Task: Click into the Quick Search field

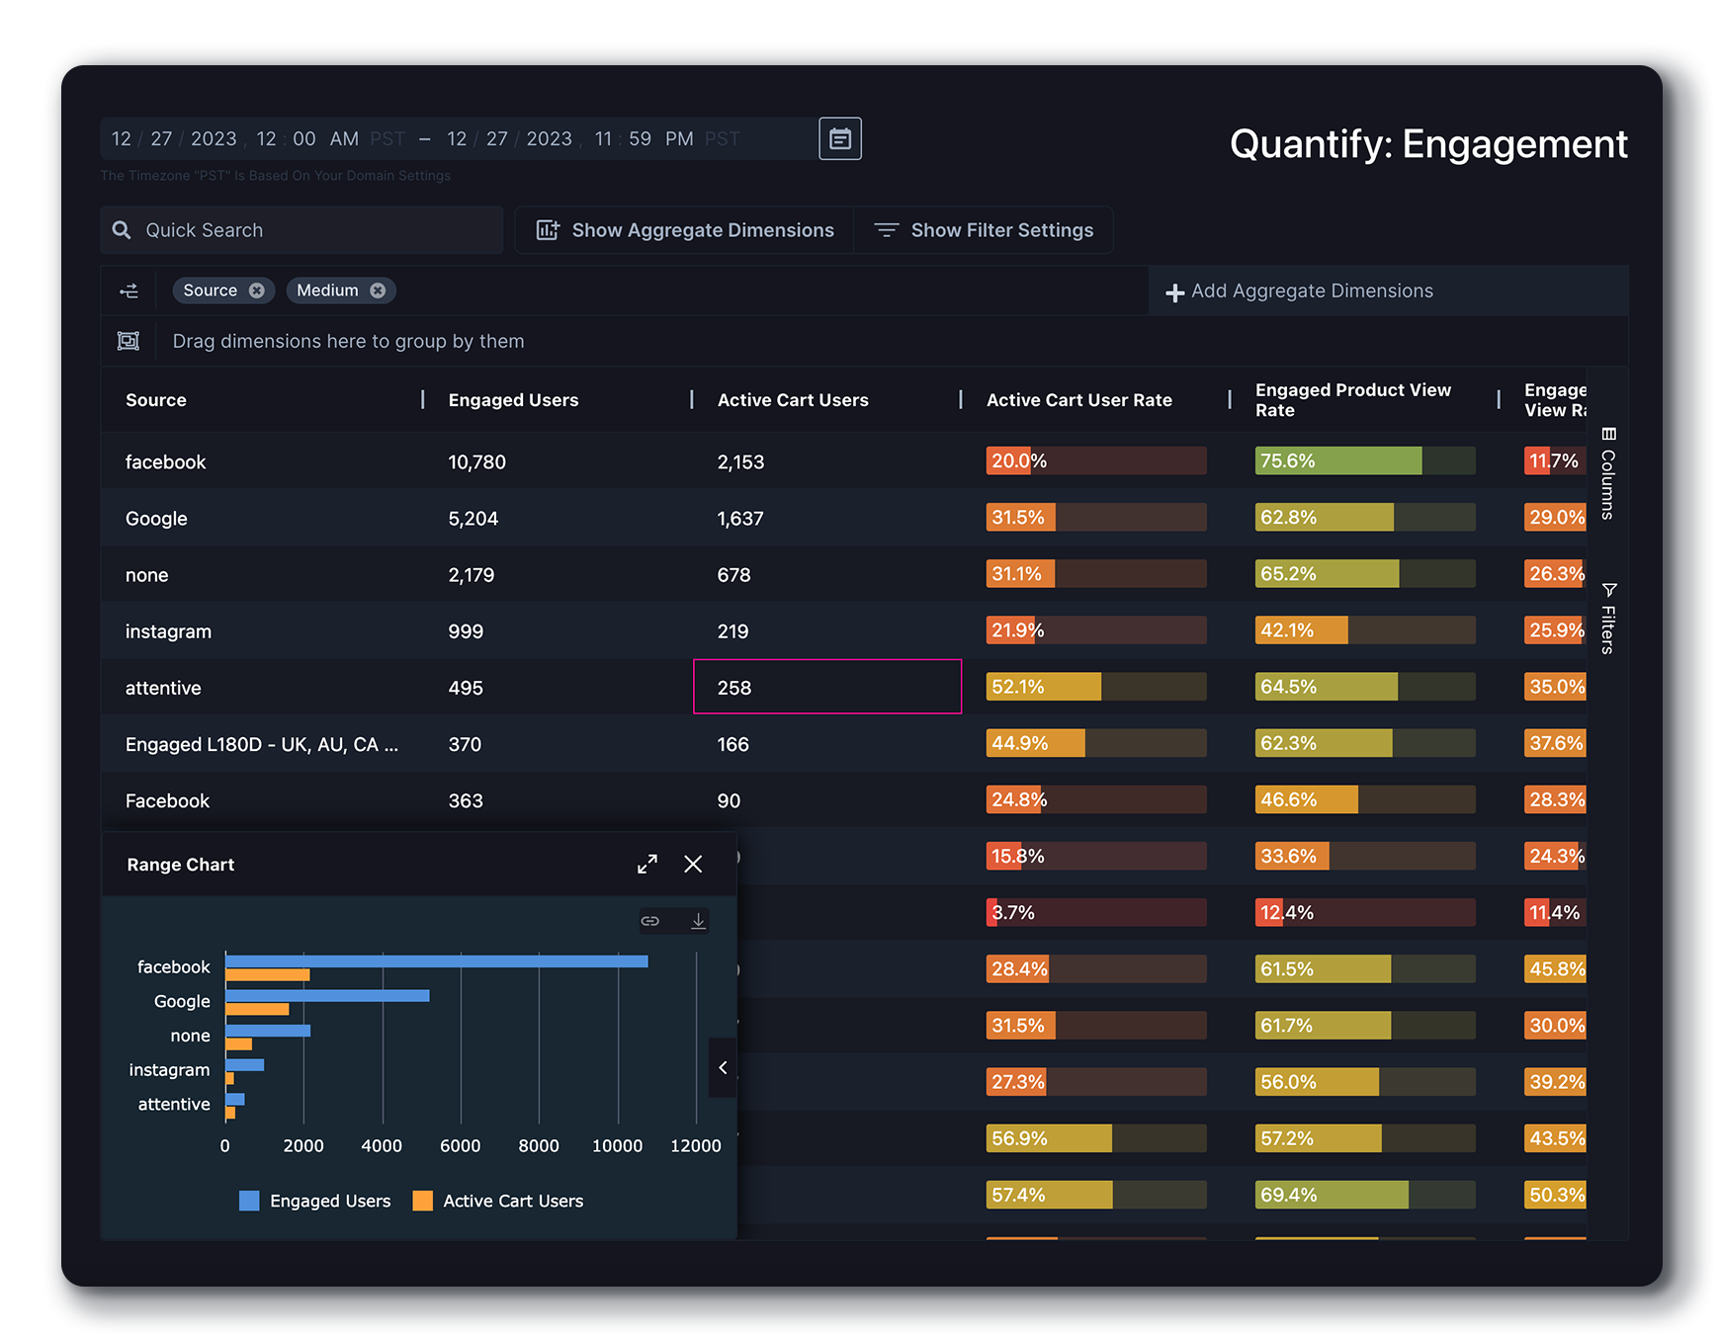Action: point(297,229)
